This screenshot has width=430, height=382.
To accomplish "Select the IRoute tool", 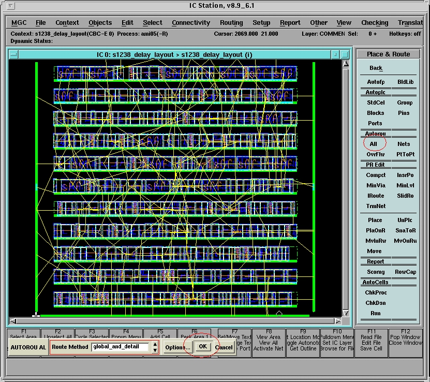I will [x=376, y=196].
